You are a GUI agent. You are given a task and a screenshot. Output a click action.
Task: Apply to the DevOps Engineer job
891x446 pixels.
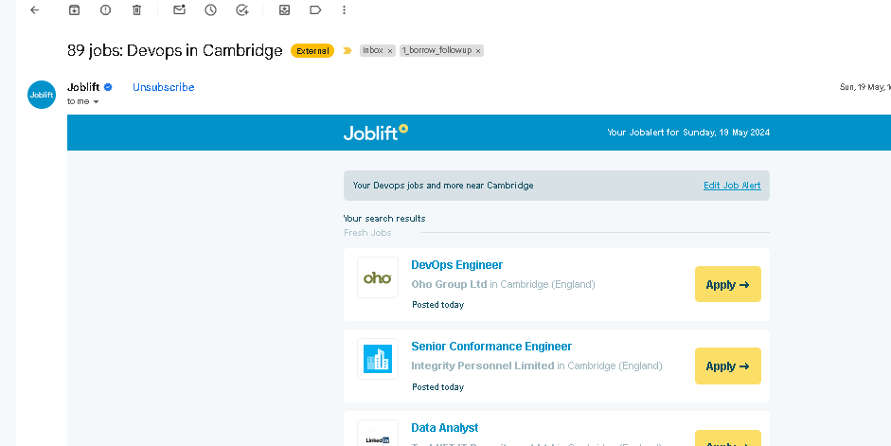click(x=727, y=284)
